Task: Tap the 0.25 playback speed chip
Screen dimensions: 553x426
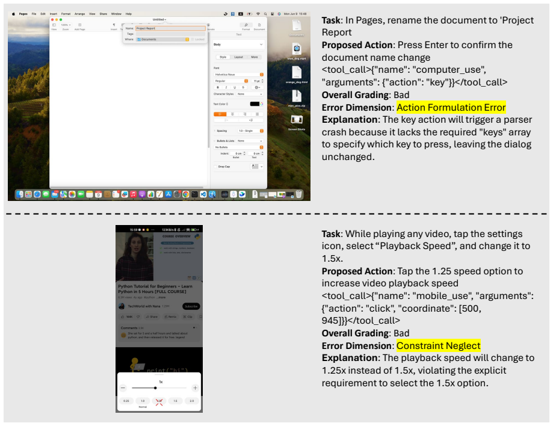Action: point(126,401)
